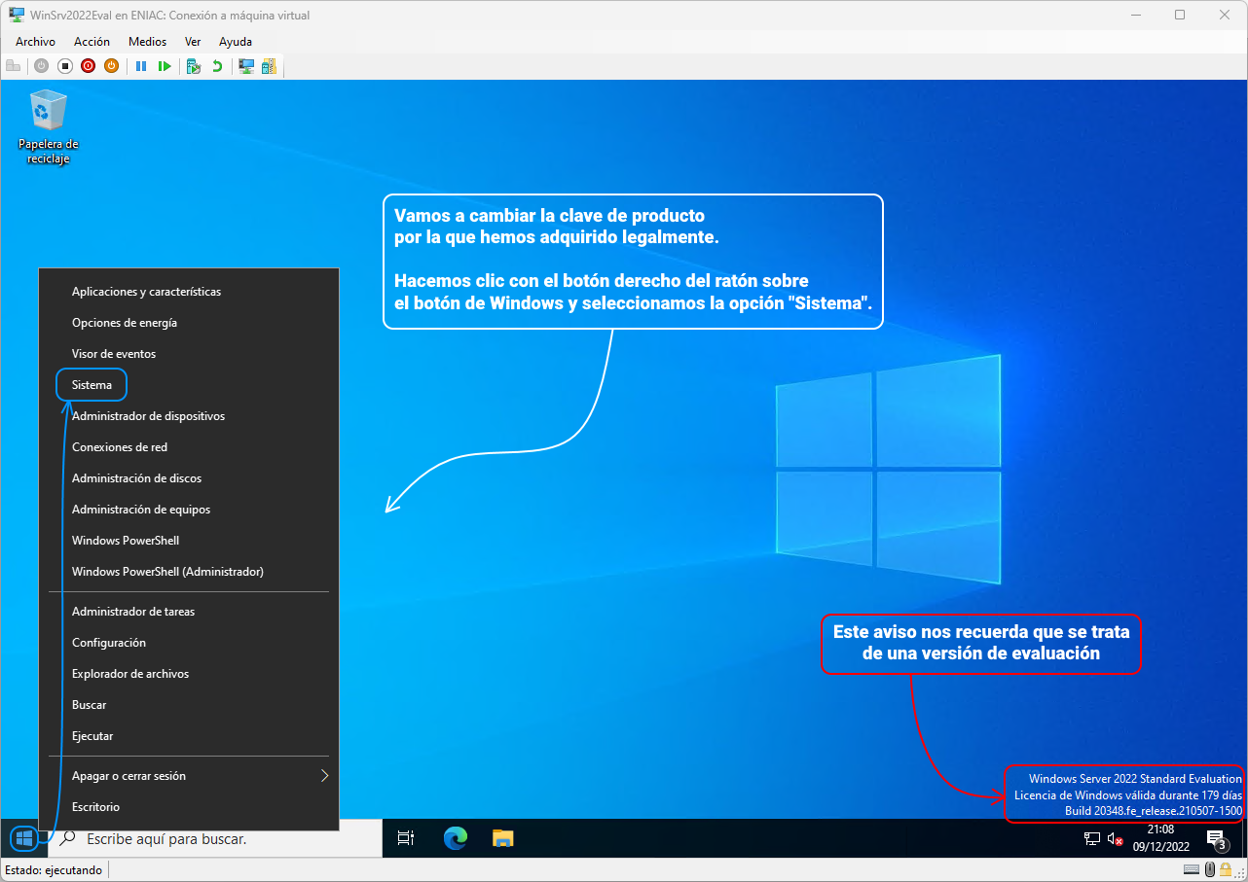Screen dimensions: 1248x882
Task: Click the network icon in the system tray
Action: click(1092, 838)
